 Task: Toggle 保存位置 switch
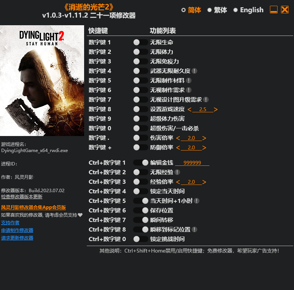(141, 211)
